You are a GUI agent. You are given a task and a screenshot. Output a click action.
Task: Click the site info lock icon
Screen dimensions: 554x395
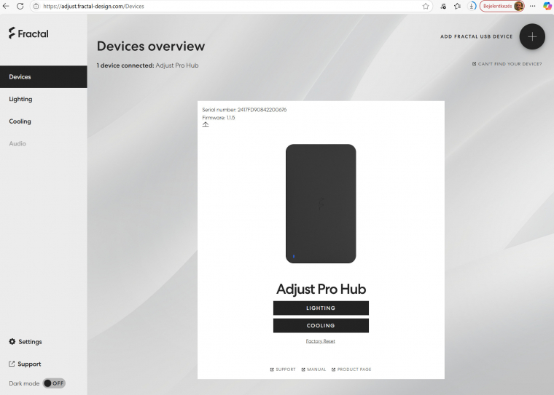[36, 6]
